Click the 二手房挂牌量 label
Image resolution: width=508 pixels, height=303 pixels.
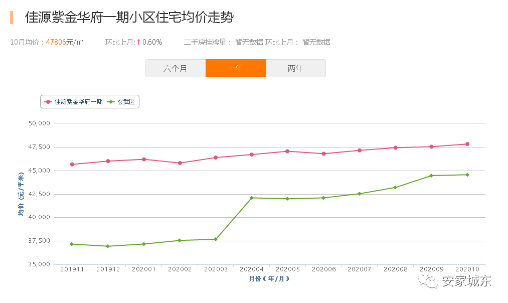click(x=207, y=42)
